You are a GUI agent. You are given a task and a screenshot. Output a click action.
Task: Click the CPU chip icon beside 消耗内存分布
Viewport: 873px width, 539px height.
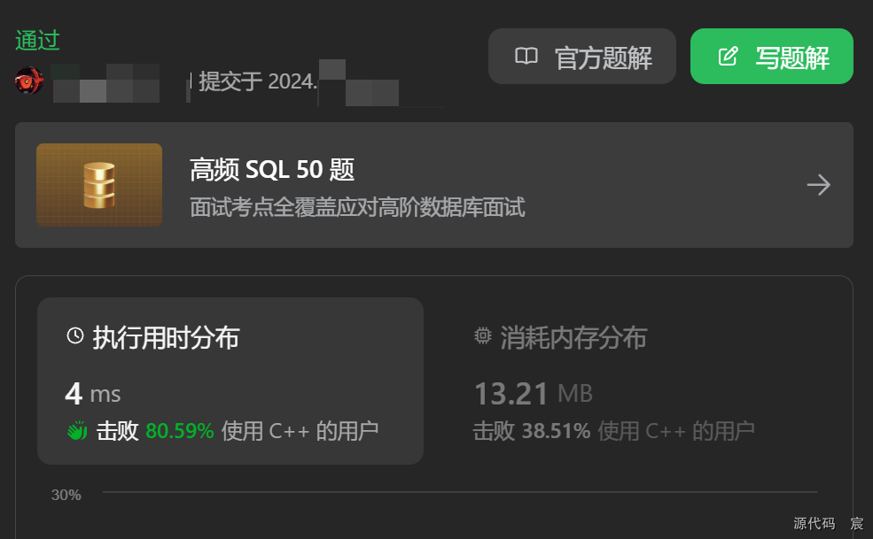tap(481, 336)
